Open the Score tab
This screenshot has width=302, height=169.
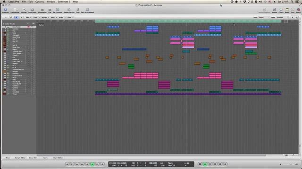click(x=45, y=158)
